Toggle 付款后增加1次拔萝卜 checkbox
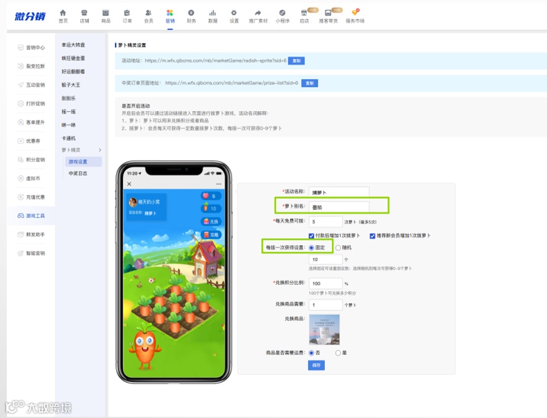Screen dimensions: 547x418 coord(311,236)
